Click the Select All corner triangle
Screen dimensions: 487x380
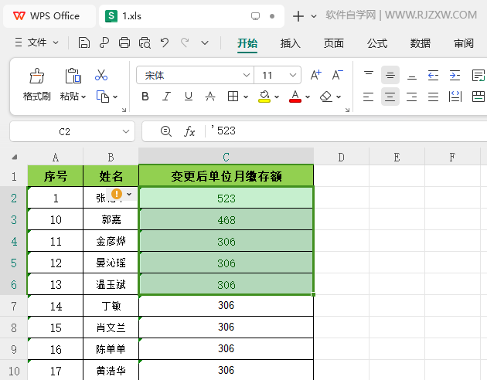tap(14, 157)
